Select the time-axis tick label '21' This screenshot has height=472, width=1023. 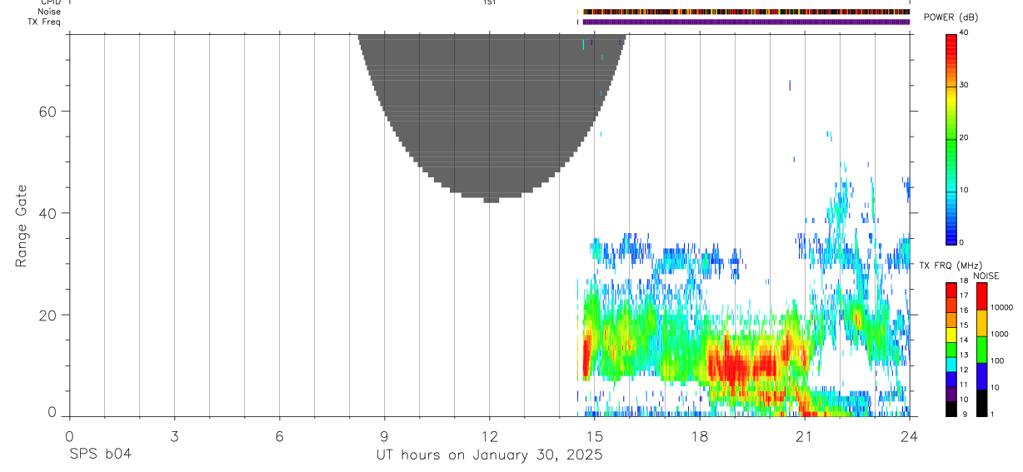click(x=805, y=436)
